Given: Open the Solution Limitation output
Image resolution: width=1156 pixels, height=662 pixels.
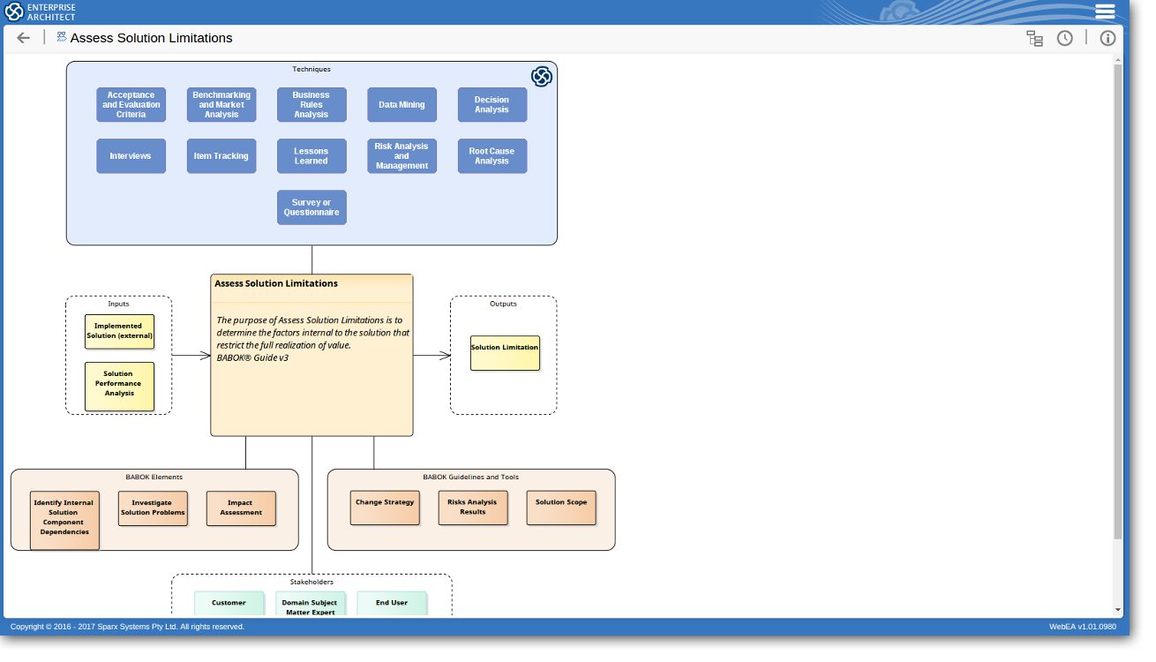Looking at the screenshot, I should point(505,353).
